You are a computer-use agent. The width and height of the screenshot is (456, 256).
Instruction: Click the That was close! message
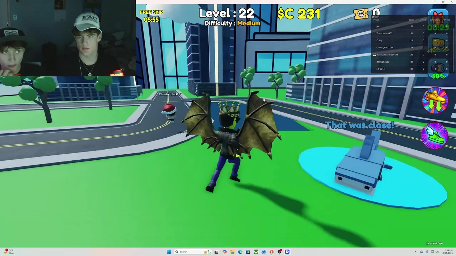pyautogui.click(x=359, y=125)
